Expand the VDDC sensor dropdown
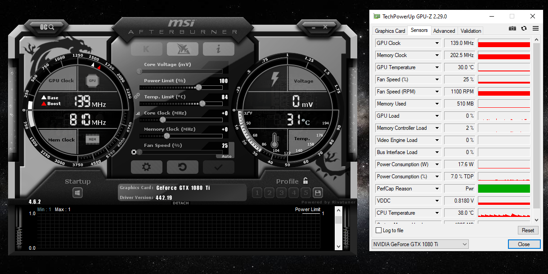The height and width of the screenshot is (274, 548). pos(437,201)
